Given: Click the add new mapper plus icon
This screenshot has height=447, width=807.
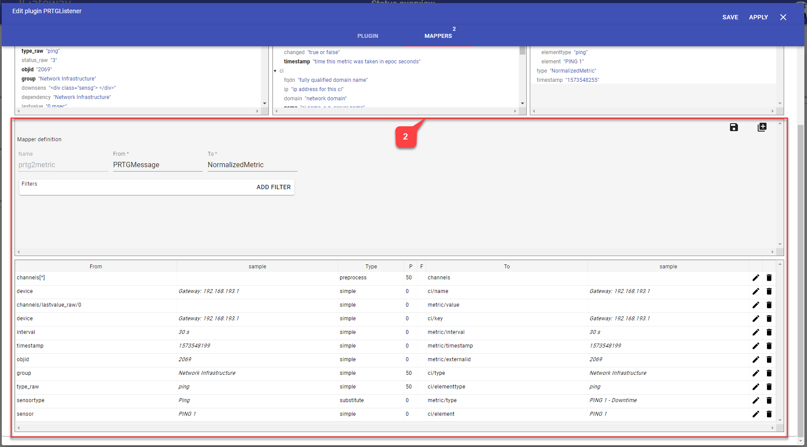Looking at the screenshot, I should 762,127.
